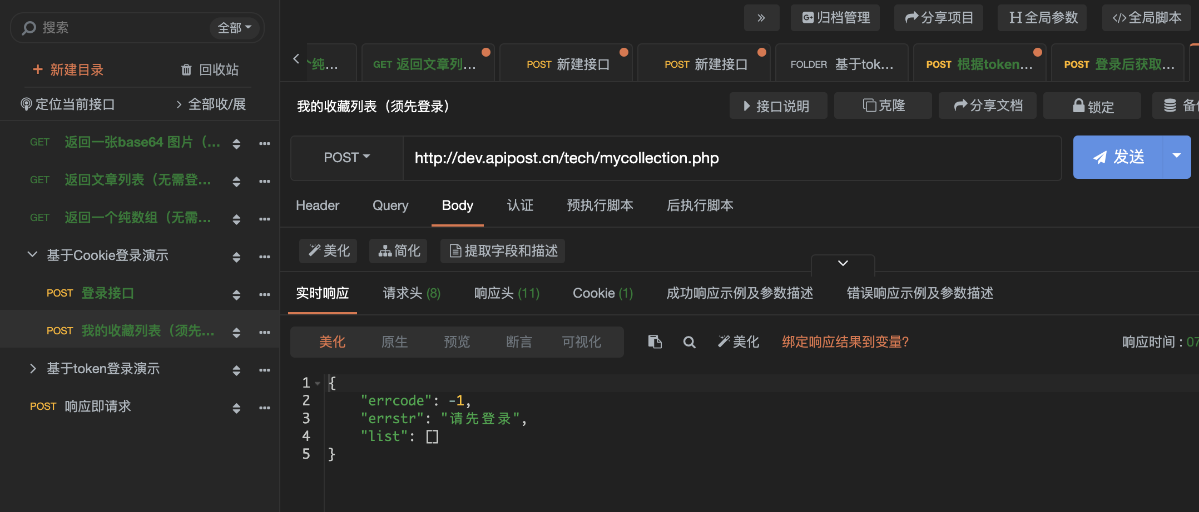Image resolution: width=1199 pixels, height=512 pixels.
Task: Select the 可视化 visualization view
Action: [x=582, y=342]
